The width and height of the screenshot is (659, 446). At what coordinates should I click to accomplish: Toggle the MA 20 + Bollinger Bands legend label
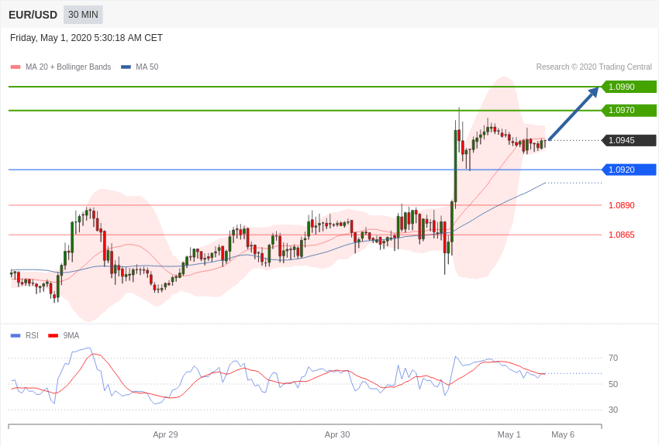[68, 67]
